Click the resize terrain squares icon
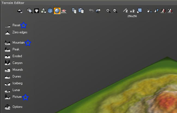Screen dimensions: 177x113 [139, 11]
